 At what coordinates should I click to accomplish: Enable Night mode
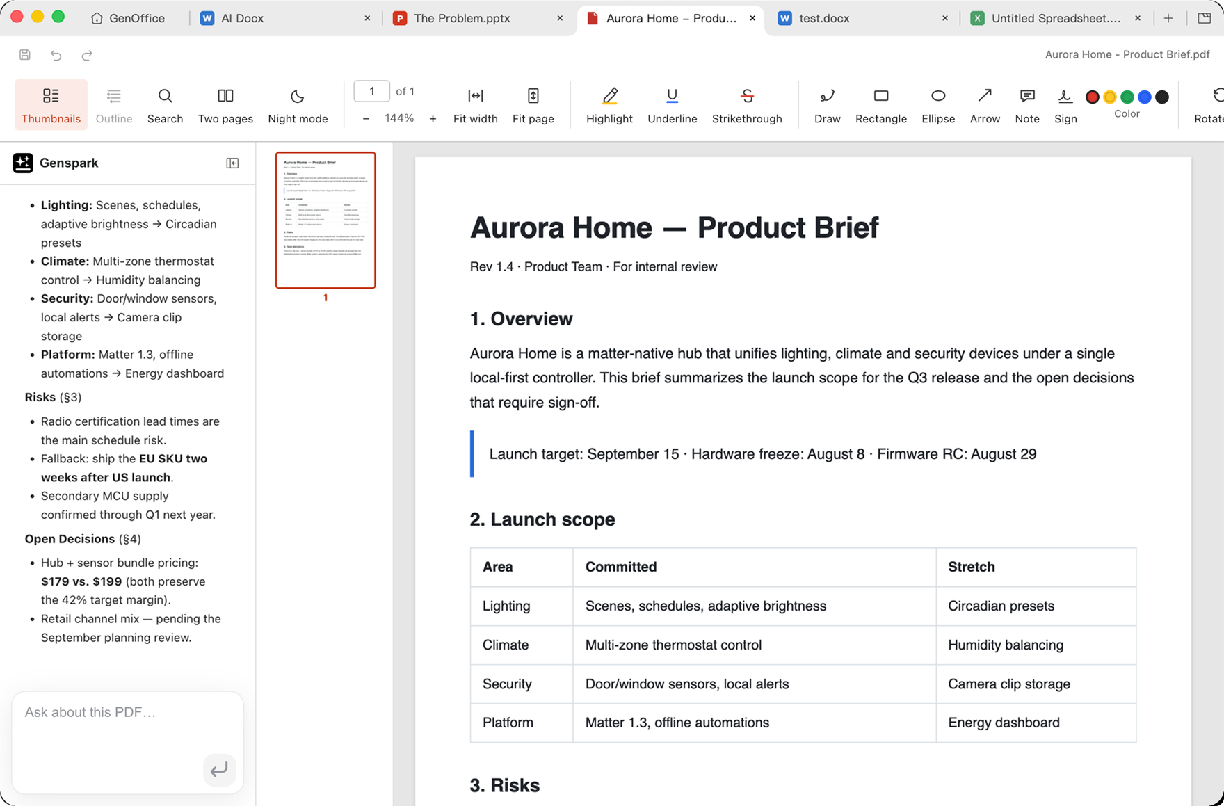[298, 105]
